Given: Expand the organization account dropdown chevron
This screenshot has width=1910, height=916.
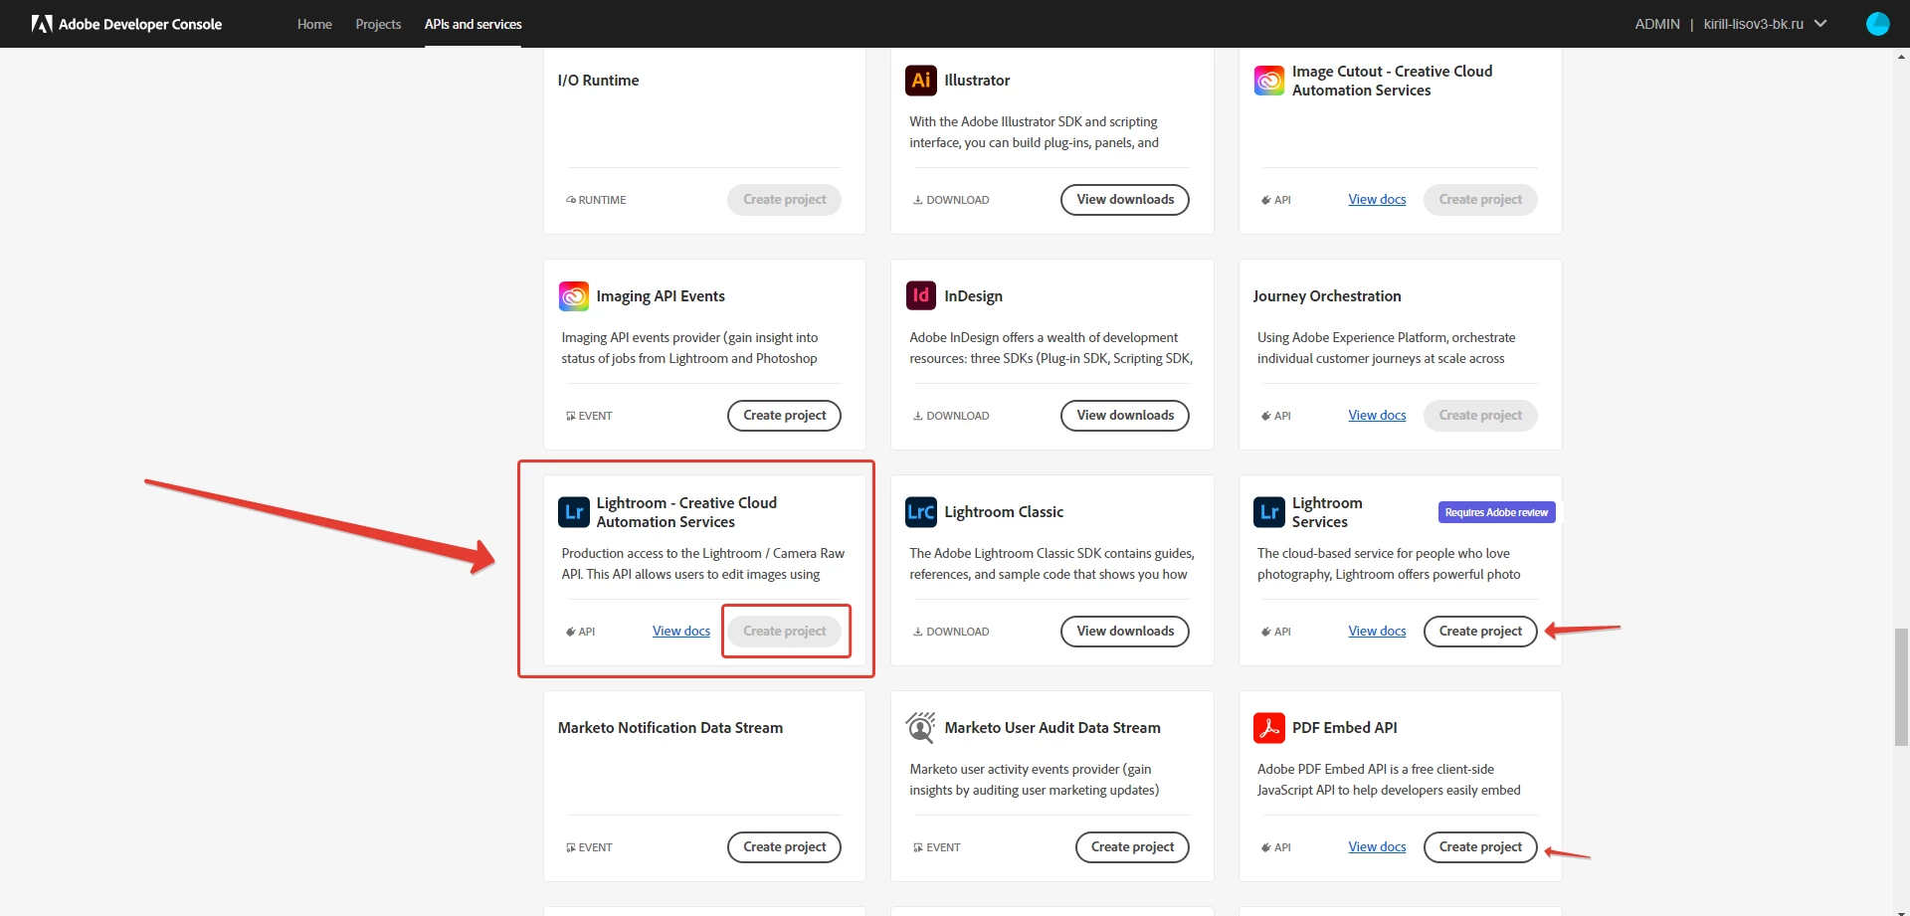Looking at the screenshot, I should tap(1820, 24).
